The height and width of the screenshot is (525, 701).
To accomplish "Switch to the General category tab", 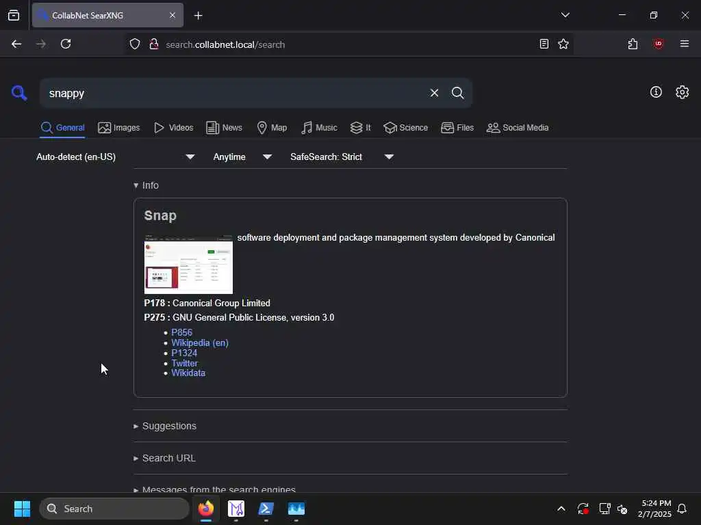I will (62, 128).
